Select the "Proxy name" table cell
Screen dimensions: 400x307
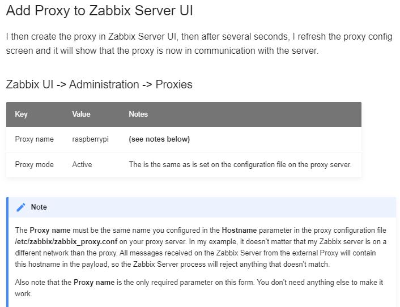coord(34,139)
